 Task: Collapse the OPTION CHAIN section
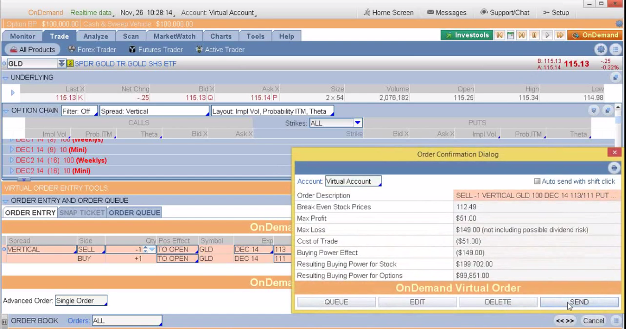pyautogui.click(x=6, y=111)
